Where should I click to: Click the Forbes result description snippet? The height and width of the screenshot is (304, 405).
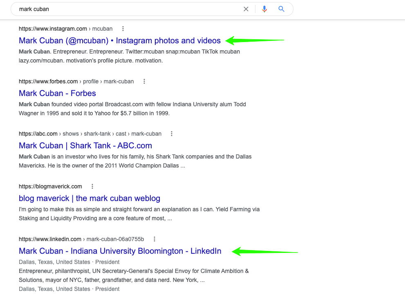tap(132, 109)
